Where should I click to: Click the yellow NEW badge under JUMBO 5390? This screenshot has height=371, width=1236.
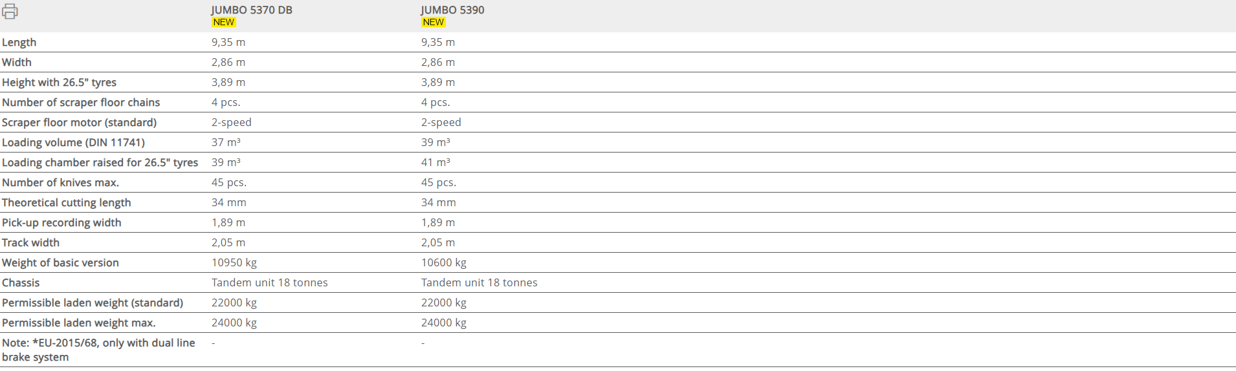pos(433,22)
